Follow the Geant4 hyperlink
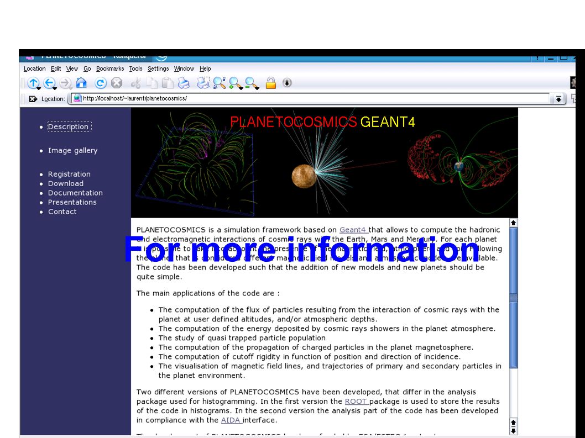The height and width of the screenshot is (438, 585). [354, 230]
